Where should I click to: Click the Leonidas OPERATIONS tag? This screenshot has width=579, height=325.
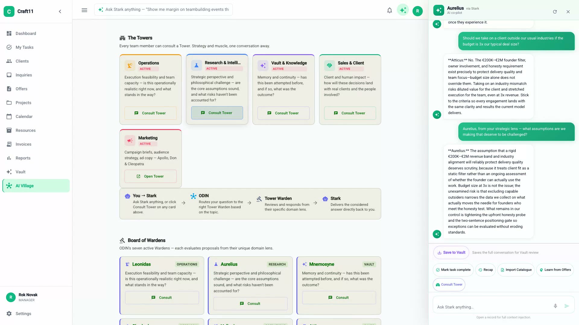(187, 264)
